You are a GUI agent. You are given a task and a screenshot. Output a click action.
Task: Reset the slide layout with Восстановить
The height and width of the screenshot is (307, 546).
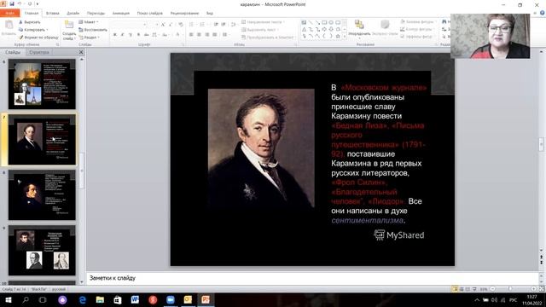pyautogui.click(x=93, y=30)
